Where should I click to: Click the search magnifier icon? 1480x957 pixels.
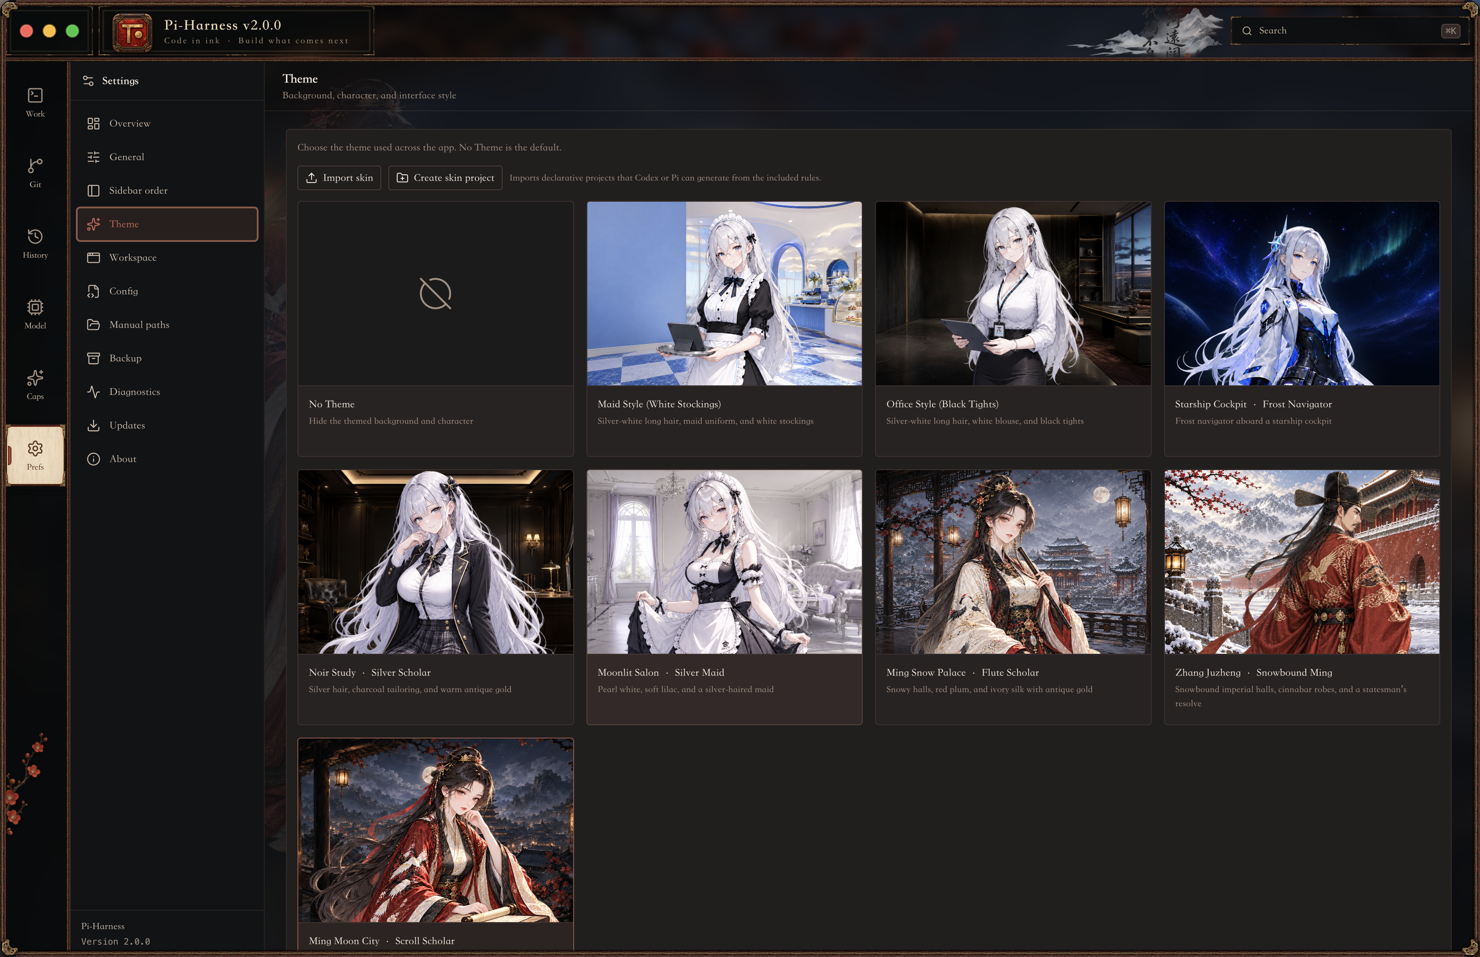[1247, 31]
